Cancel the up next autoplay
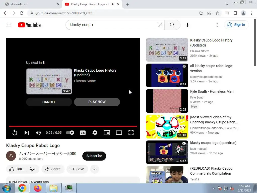The width and height of the screenshot is (257, 193). pos(49,102)
